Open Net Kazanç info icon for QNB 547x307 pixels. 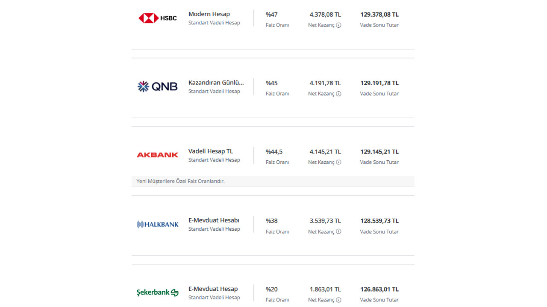coord(338,94)
